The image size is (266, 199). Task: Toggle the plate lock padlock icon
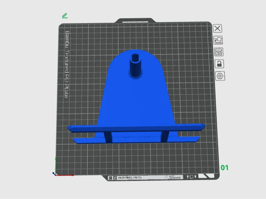pos(219,64)
